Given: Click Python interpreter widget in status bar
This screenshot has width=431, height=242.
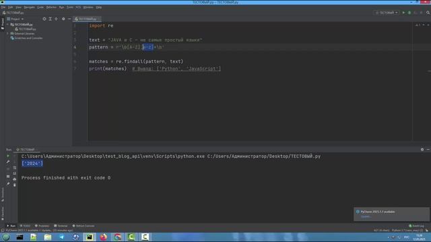Looking at the screenshot, I should [407, 231].
